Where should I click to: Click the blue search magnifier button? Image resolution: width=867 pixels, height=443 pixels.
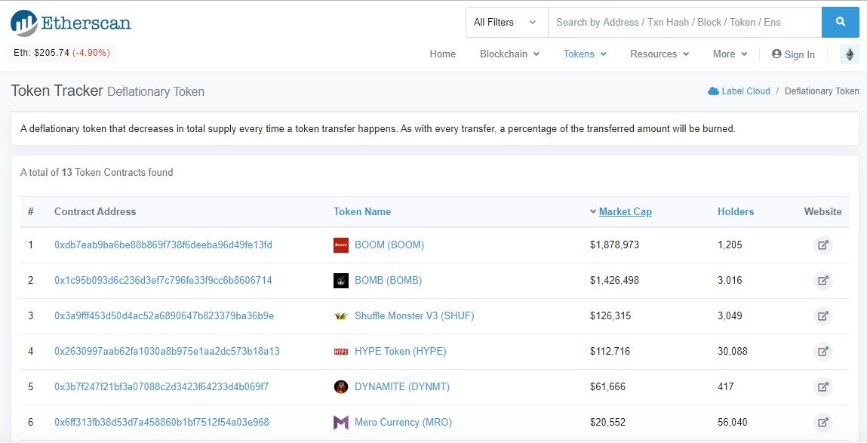pyautogui.click(x=840, y=23)
